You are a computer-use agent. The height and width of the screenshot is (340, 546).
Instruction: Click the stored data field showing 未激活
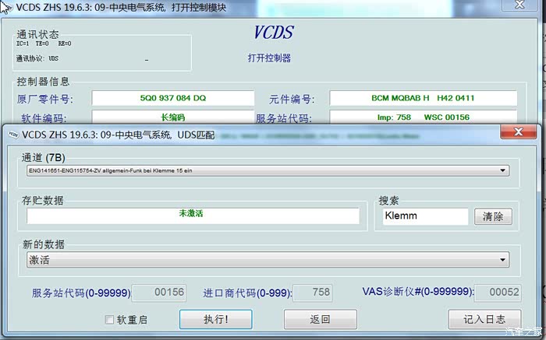[193, 215]
